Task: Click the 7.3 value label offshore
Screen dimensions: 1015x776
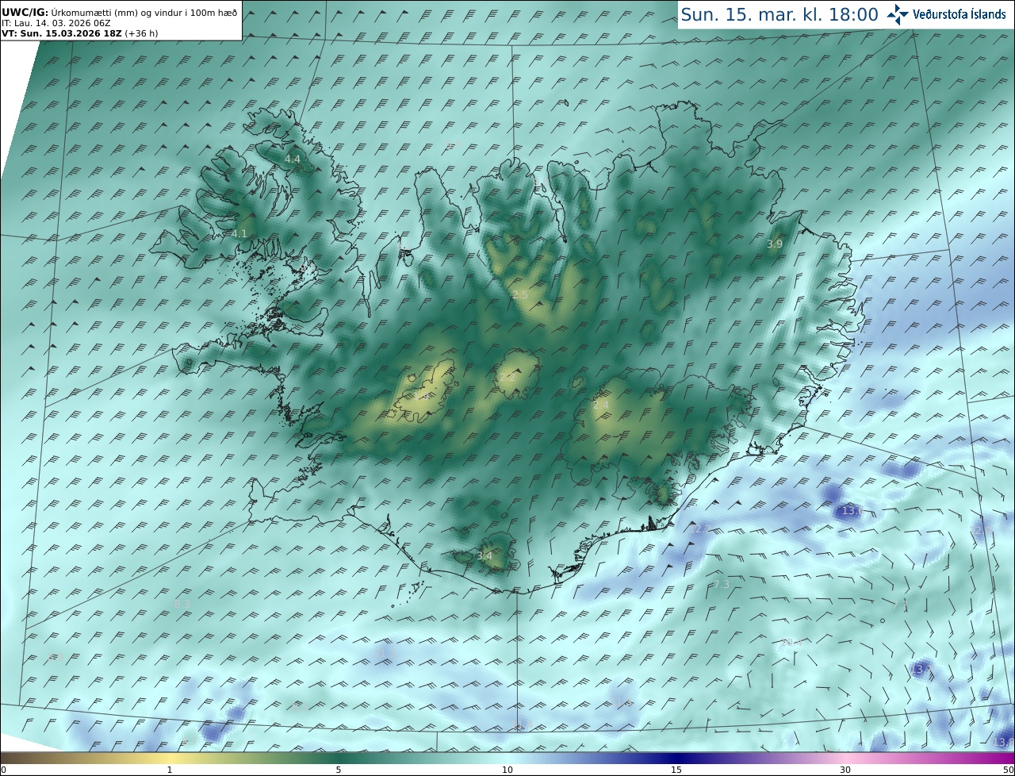Action: point(721,584)
